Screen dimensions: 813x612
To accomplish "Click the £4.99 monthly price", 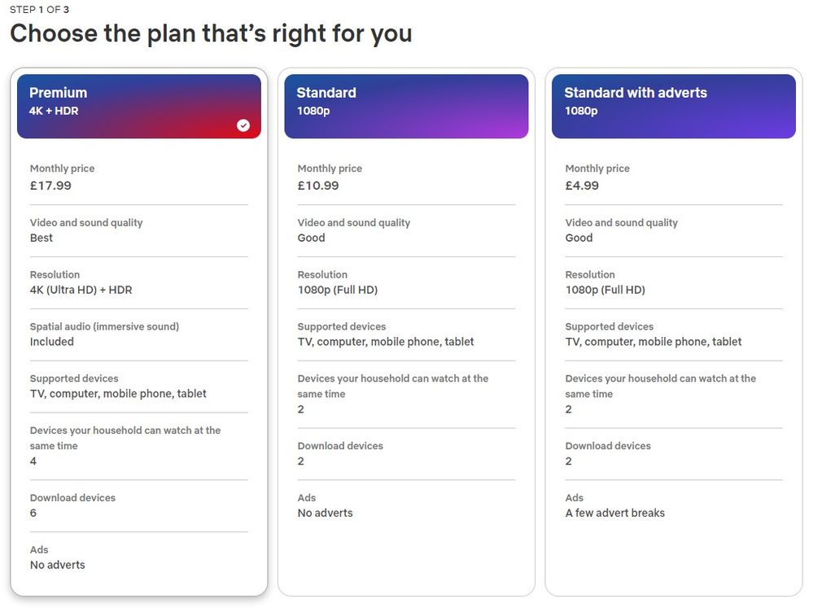I will [x=582, y=186].
